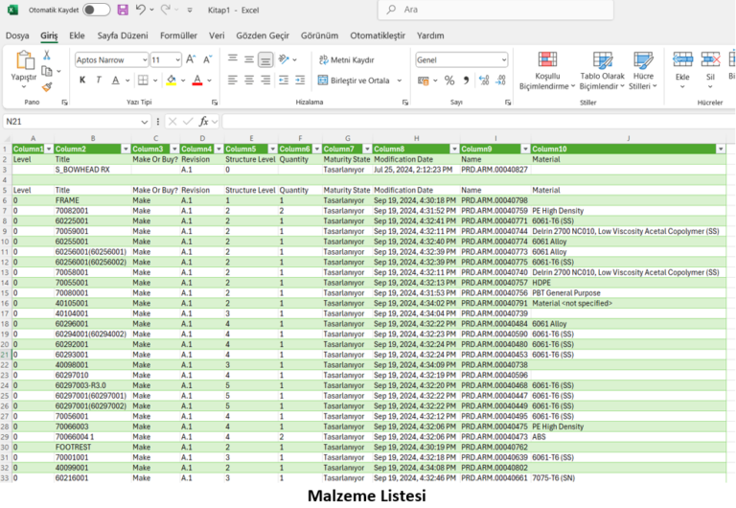Expand the Genel number format dropdown

pos(503,59)
